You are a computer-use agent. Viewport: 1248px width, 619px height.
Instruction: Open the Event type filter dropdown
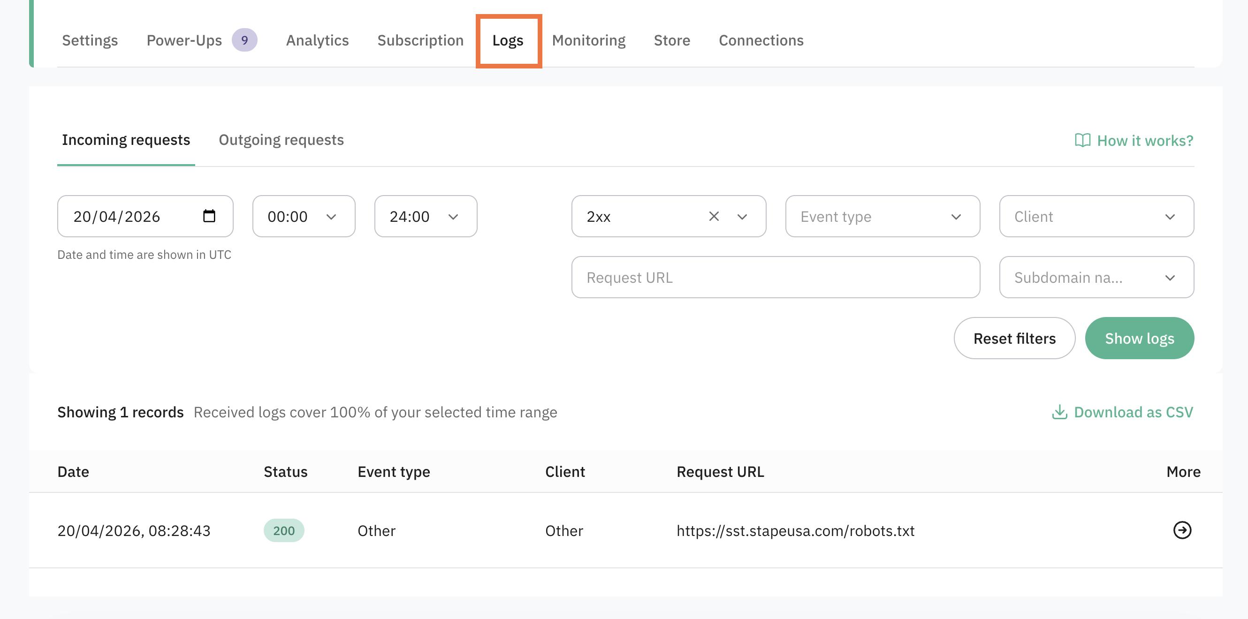[883, 216]
